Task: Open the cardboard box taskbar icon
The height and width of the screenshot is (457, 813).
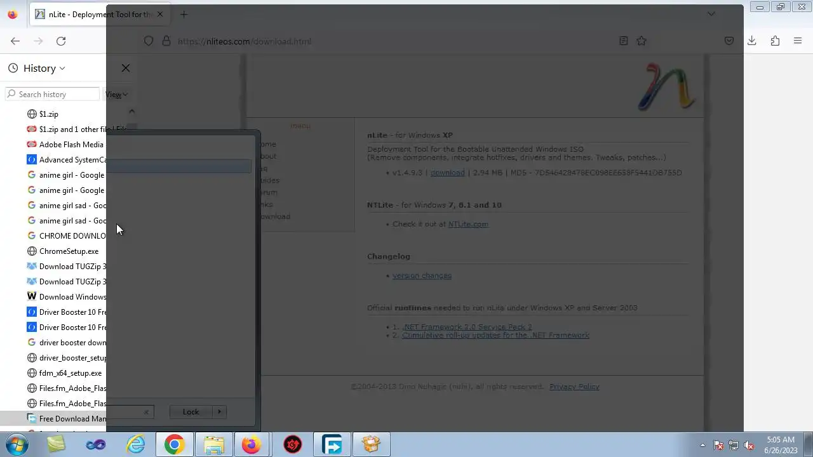Action: (371, 444)
